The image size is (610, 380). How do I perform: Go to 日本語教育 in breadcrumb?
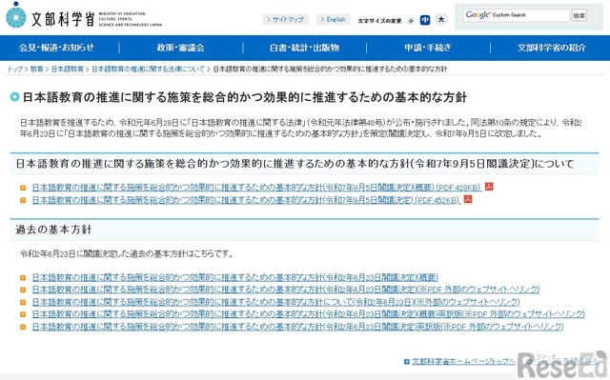pyautogui.click(x=68, y=70)
